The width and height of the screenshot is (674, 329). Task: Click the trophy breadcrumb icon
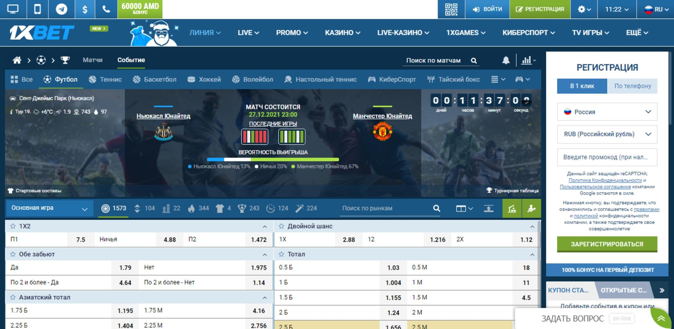pos(65,60)
